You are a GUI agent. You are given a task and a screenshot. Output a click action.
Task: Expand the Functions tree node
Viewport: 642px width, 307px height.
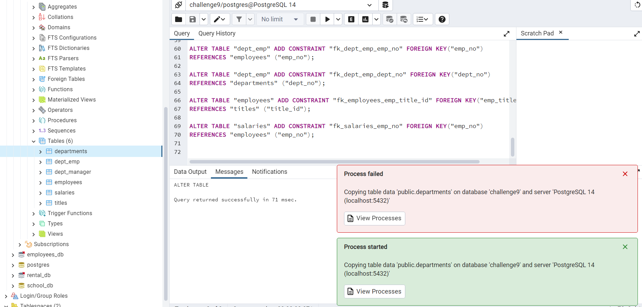(34, 89)
